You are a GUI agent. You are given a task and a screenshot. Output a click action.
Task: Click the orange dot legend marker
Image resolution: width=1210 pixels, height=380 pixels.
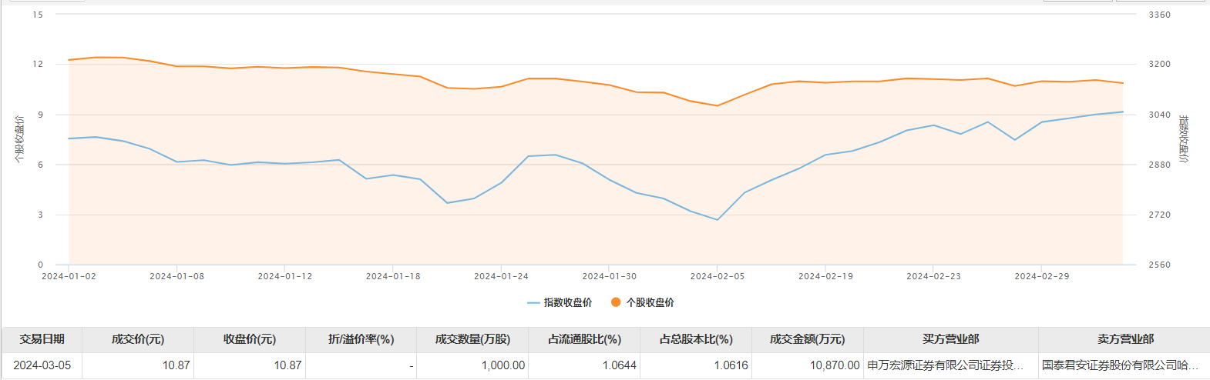[616, 302]
